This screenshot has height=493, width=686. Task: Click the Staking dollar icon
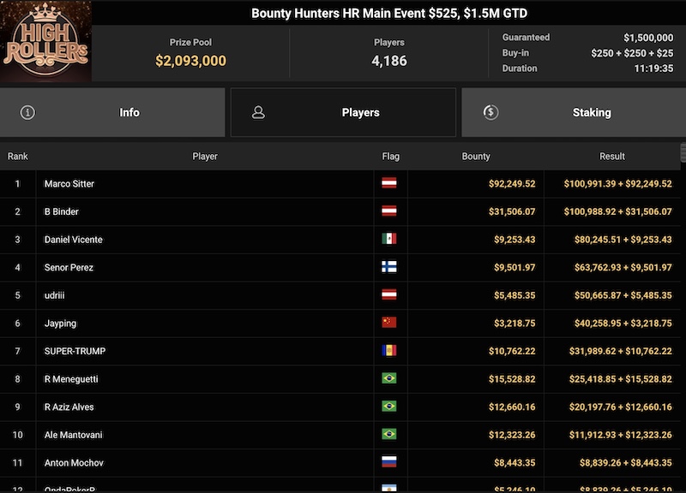point(490,112)
